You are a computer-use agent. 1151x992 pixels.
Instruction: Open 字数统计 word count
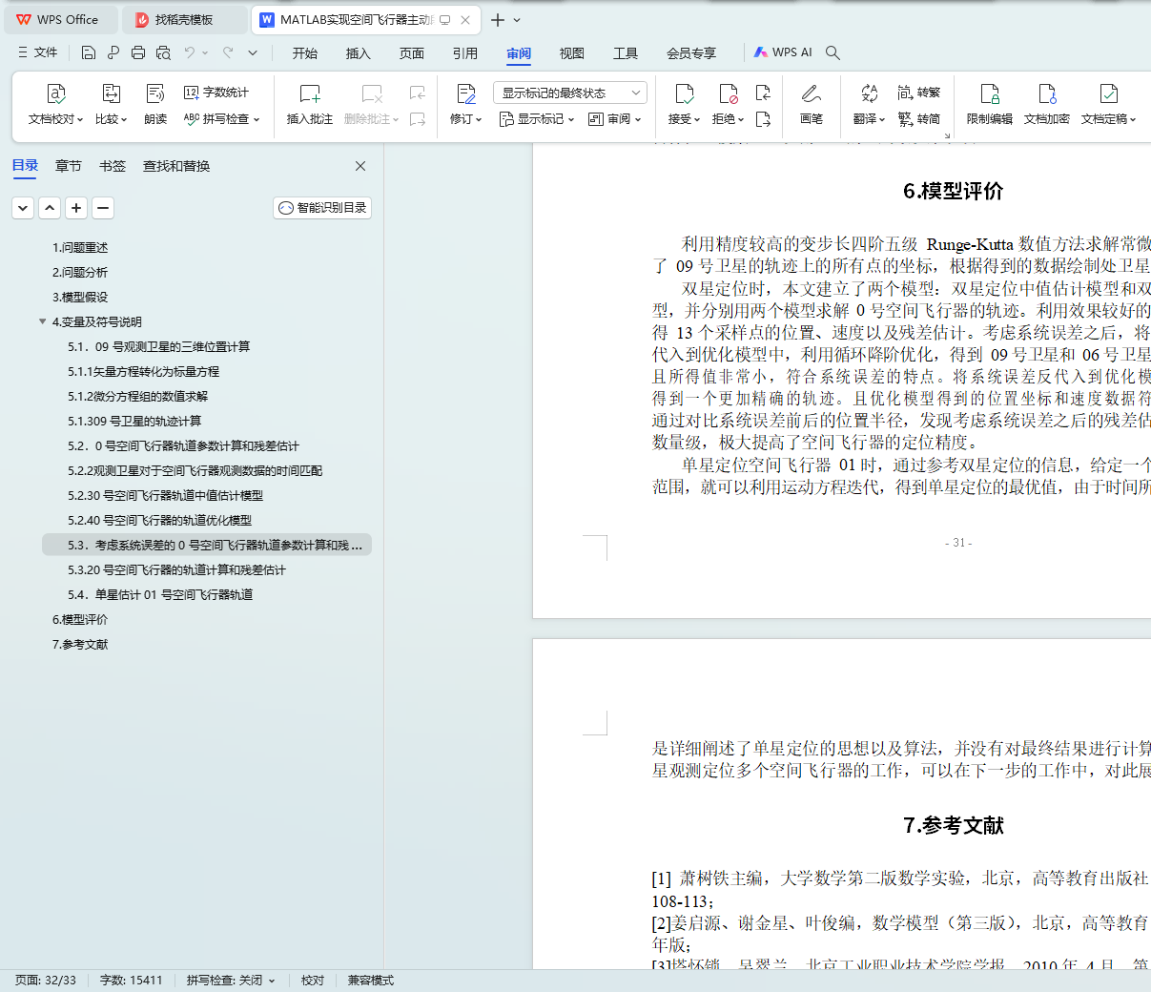[x=216, y=93]
